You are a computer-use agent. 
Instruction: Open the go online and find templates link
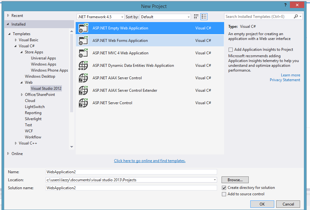click(x=150, y=161)
